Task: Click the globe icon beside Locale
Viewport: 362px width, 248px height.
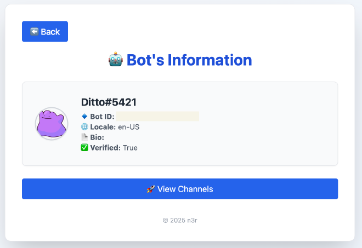Action: [84, 127]
